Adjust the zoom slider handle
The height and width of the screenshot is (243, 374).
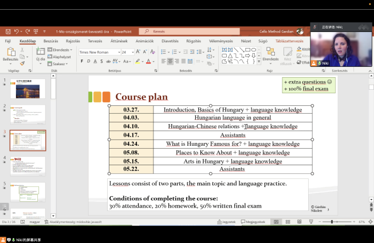(332, 222)
